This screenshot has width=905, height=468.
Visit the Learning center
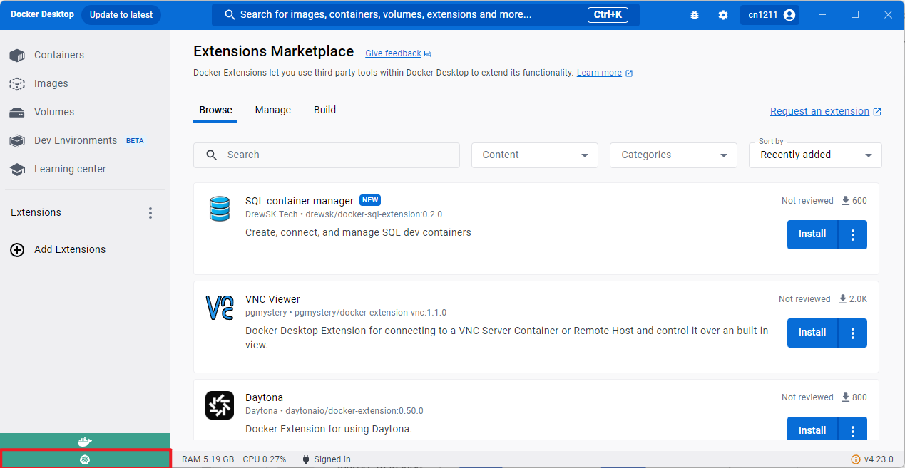click(x=70, y=169)
